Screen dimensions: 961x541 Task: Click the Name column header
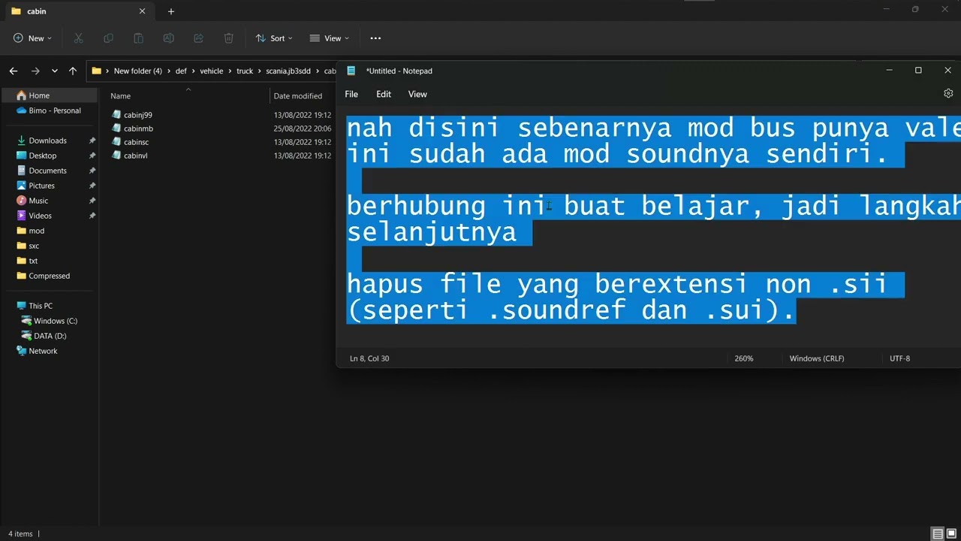pyautogui.click(x=120, y=95)
